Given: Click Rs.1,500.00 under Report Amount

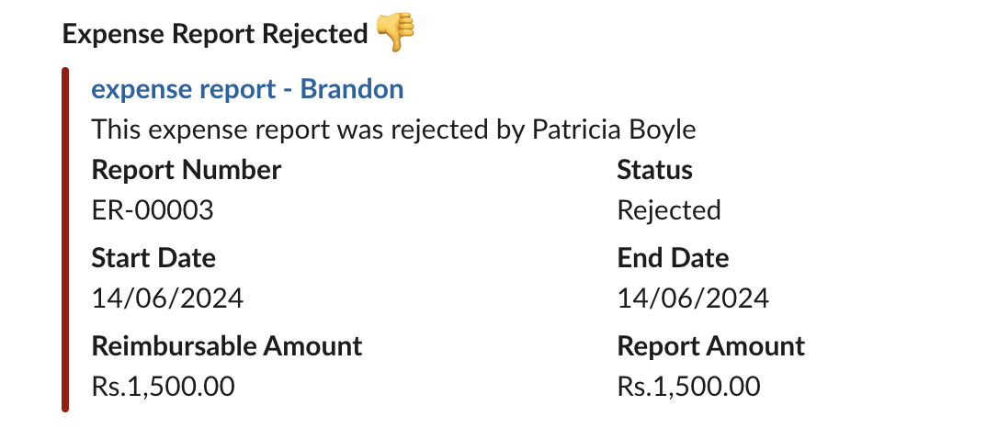Looking at the screenshot, I should [x=688, y=387].
